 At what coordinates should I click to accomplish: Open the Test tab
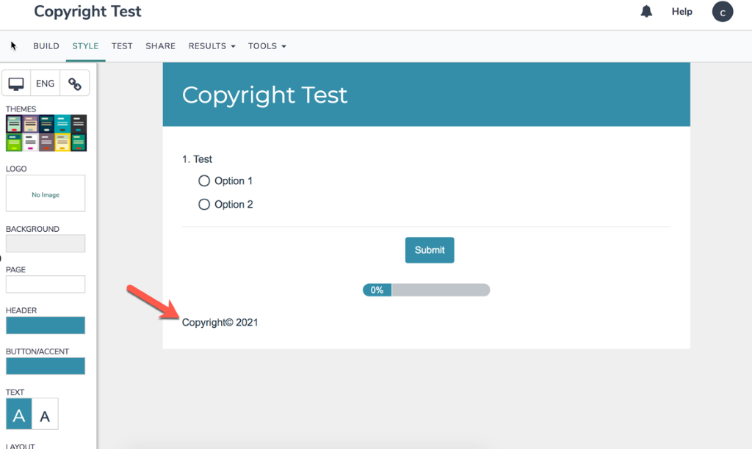coord(122,46)
